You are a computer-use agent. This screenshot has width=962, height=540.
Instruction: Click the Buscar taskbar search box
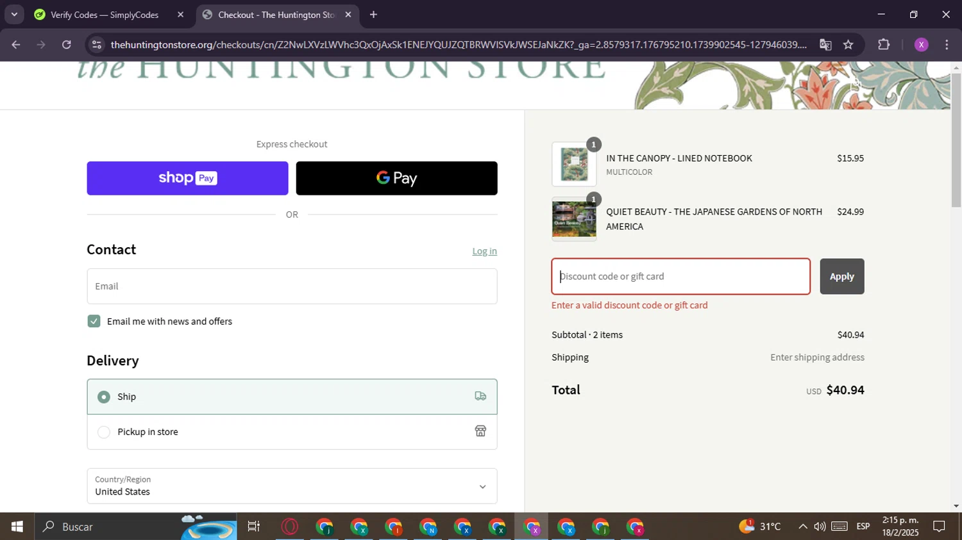(136, 527)
